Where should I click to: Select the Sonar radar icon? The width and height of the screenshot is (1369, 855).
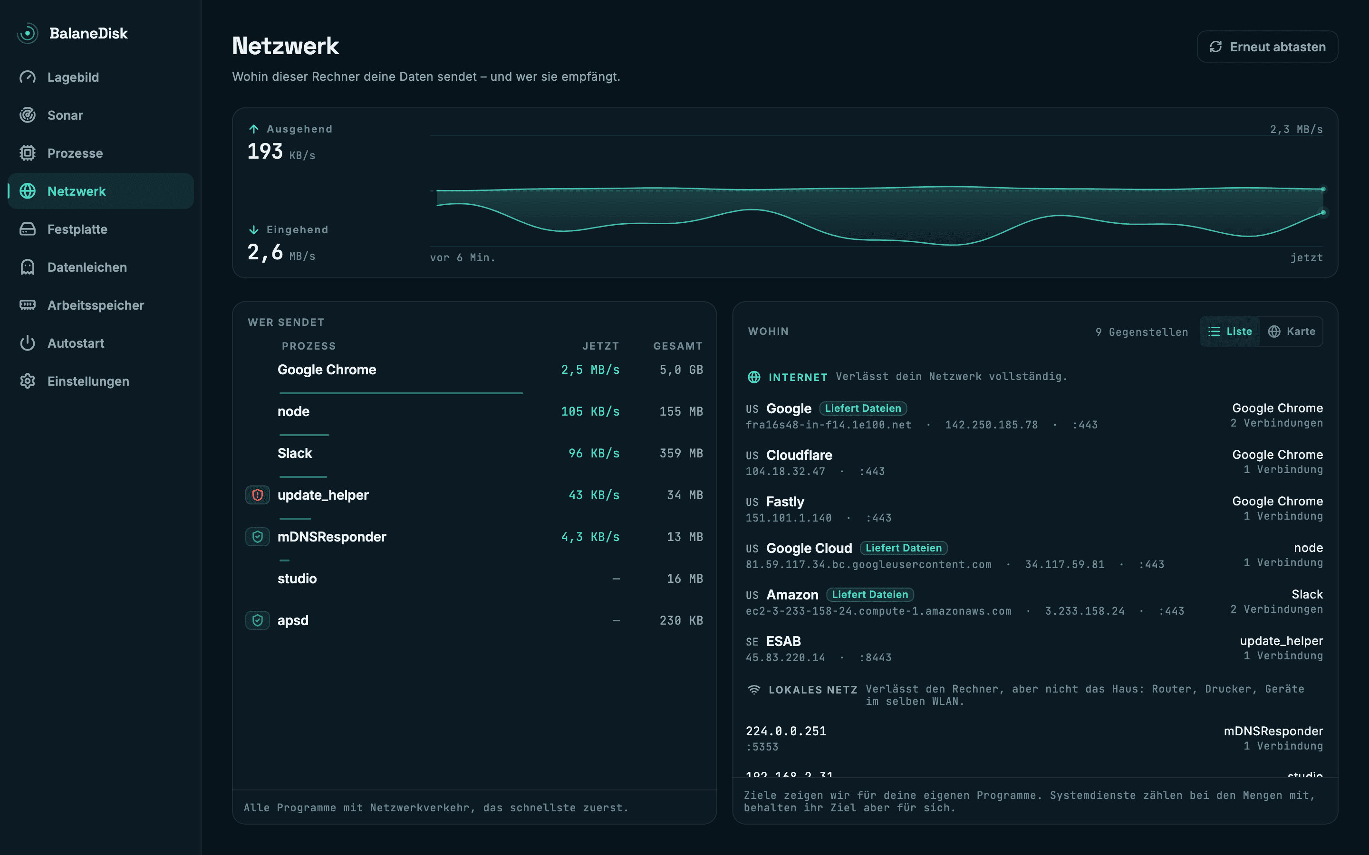point(27,115)
